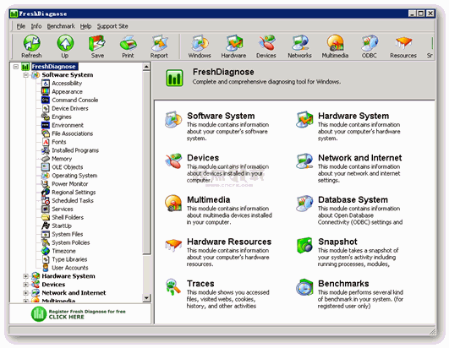Image resolution: width=449 pixels, height=348 pixels.
Task: Expand the Devices tree node
Action: tap(25, 285)
